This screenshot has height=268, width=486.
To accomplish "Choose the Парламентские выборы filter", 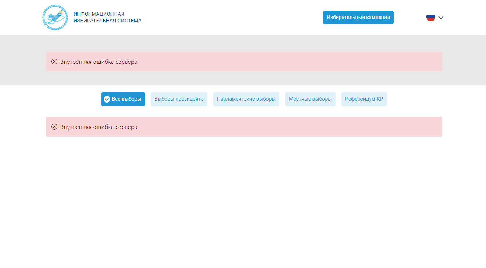I will 246,99.
